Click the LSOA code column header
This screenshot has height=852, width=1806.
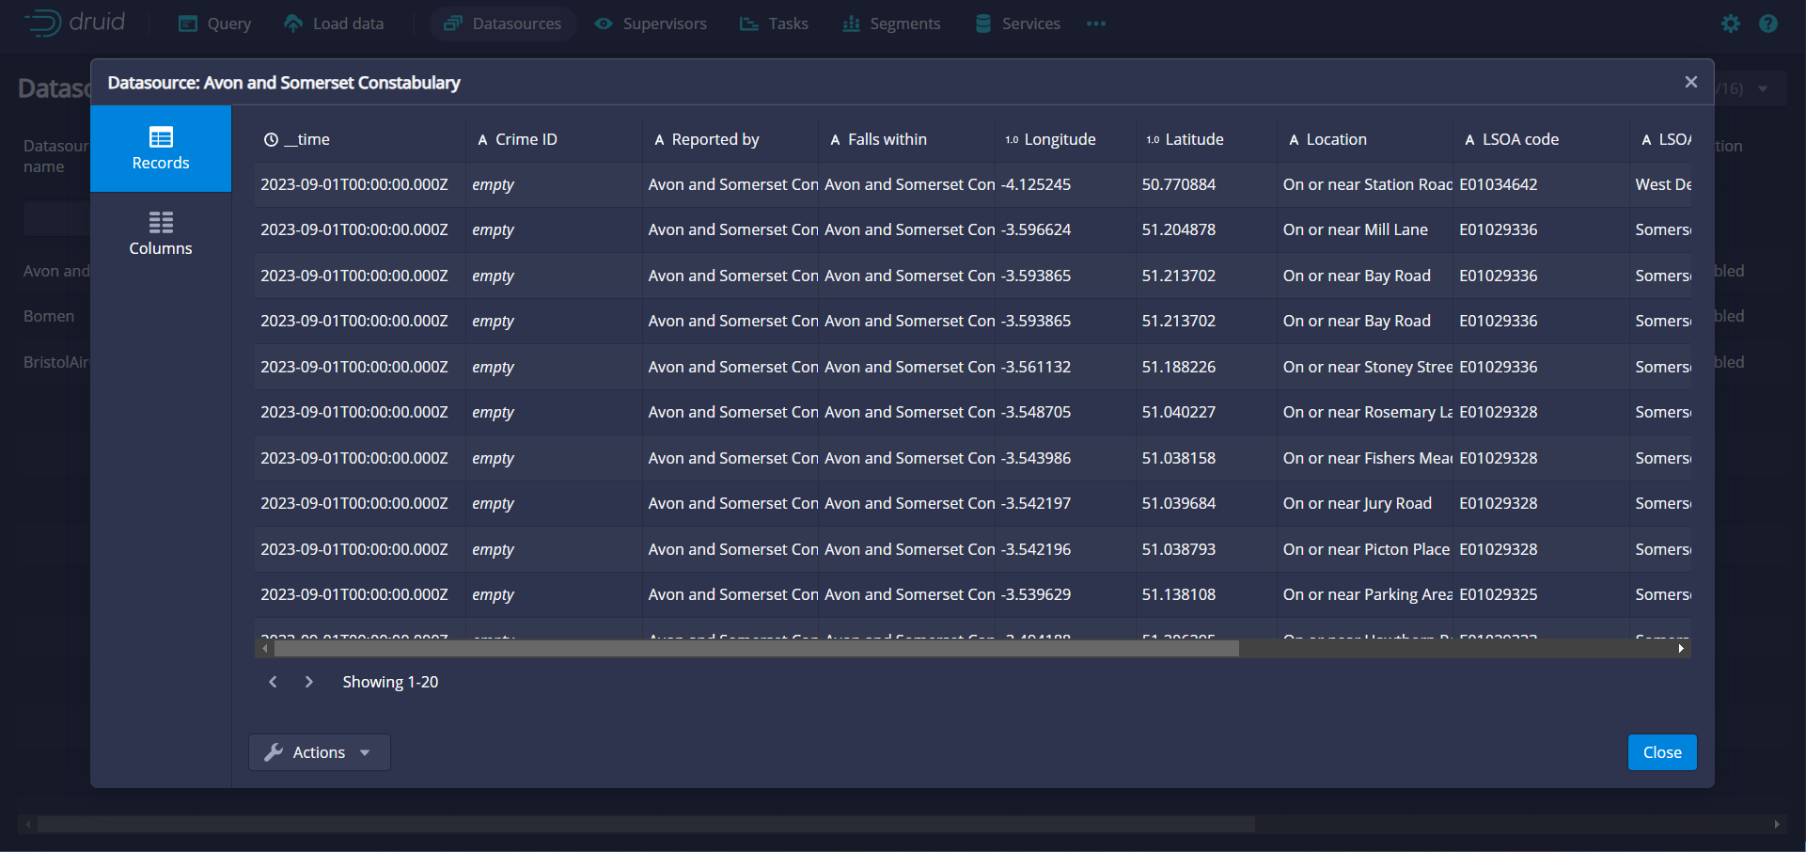tap(1541, 139)
